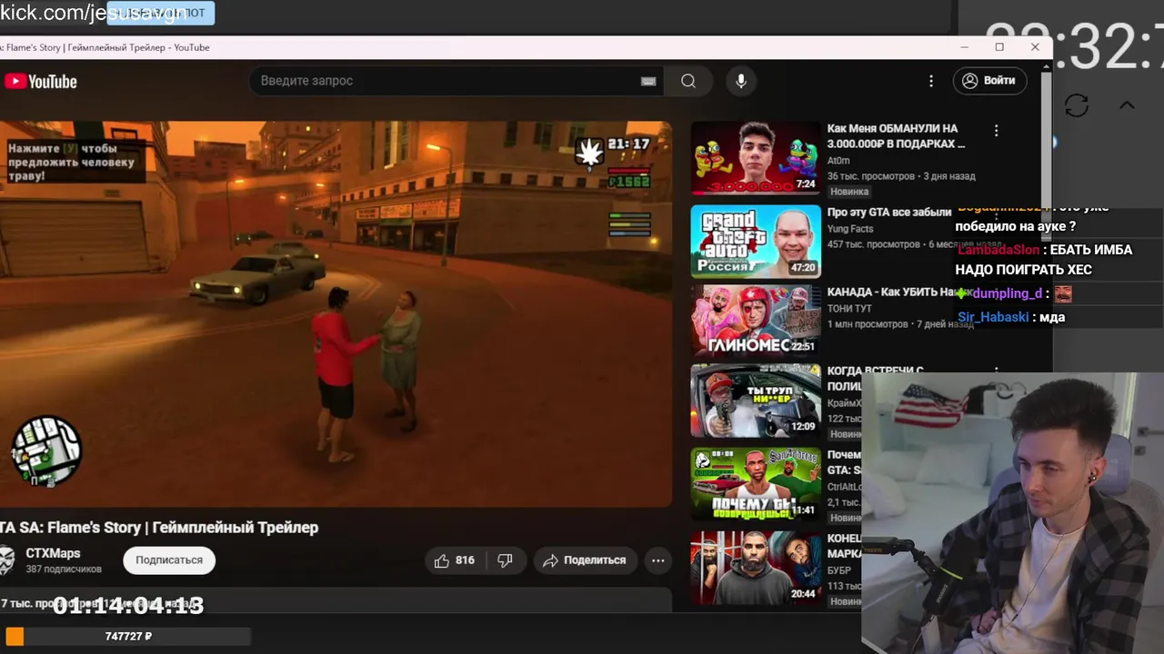The image size is (1164, 654).
Task: Open video 'Как Меня ОБМАНУЛИ' thumbnail
Action: 756,158
